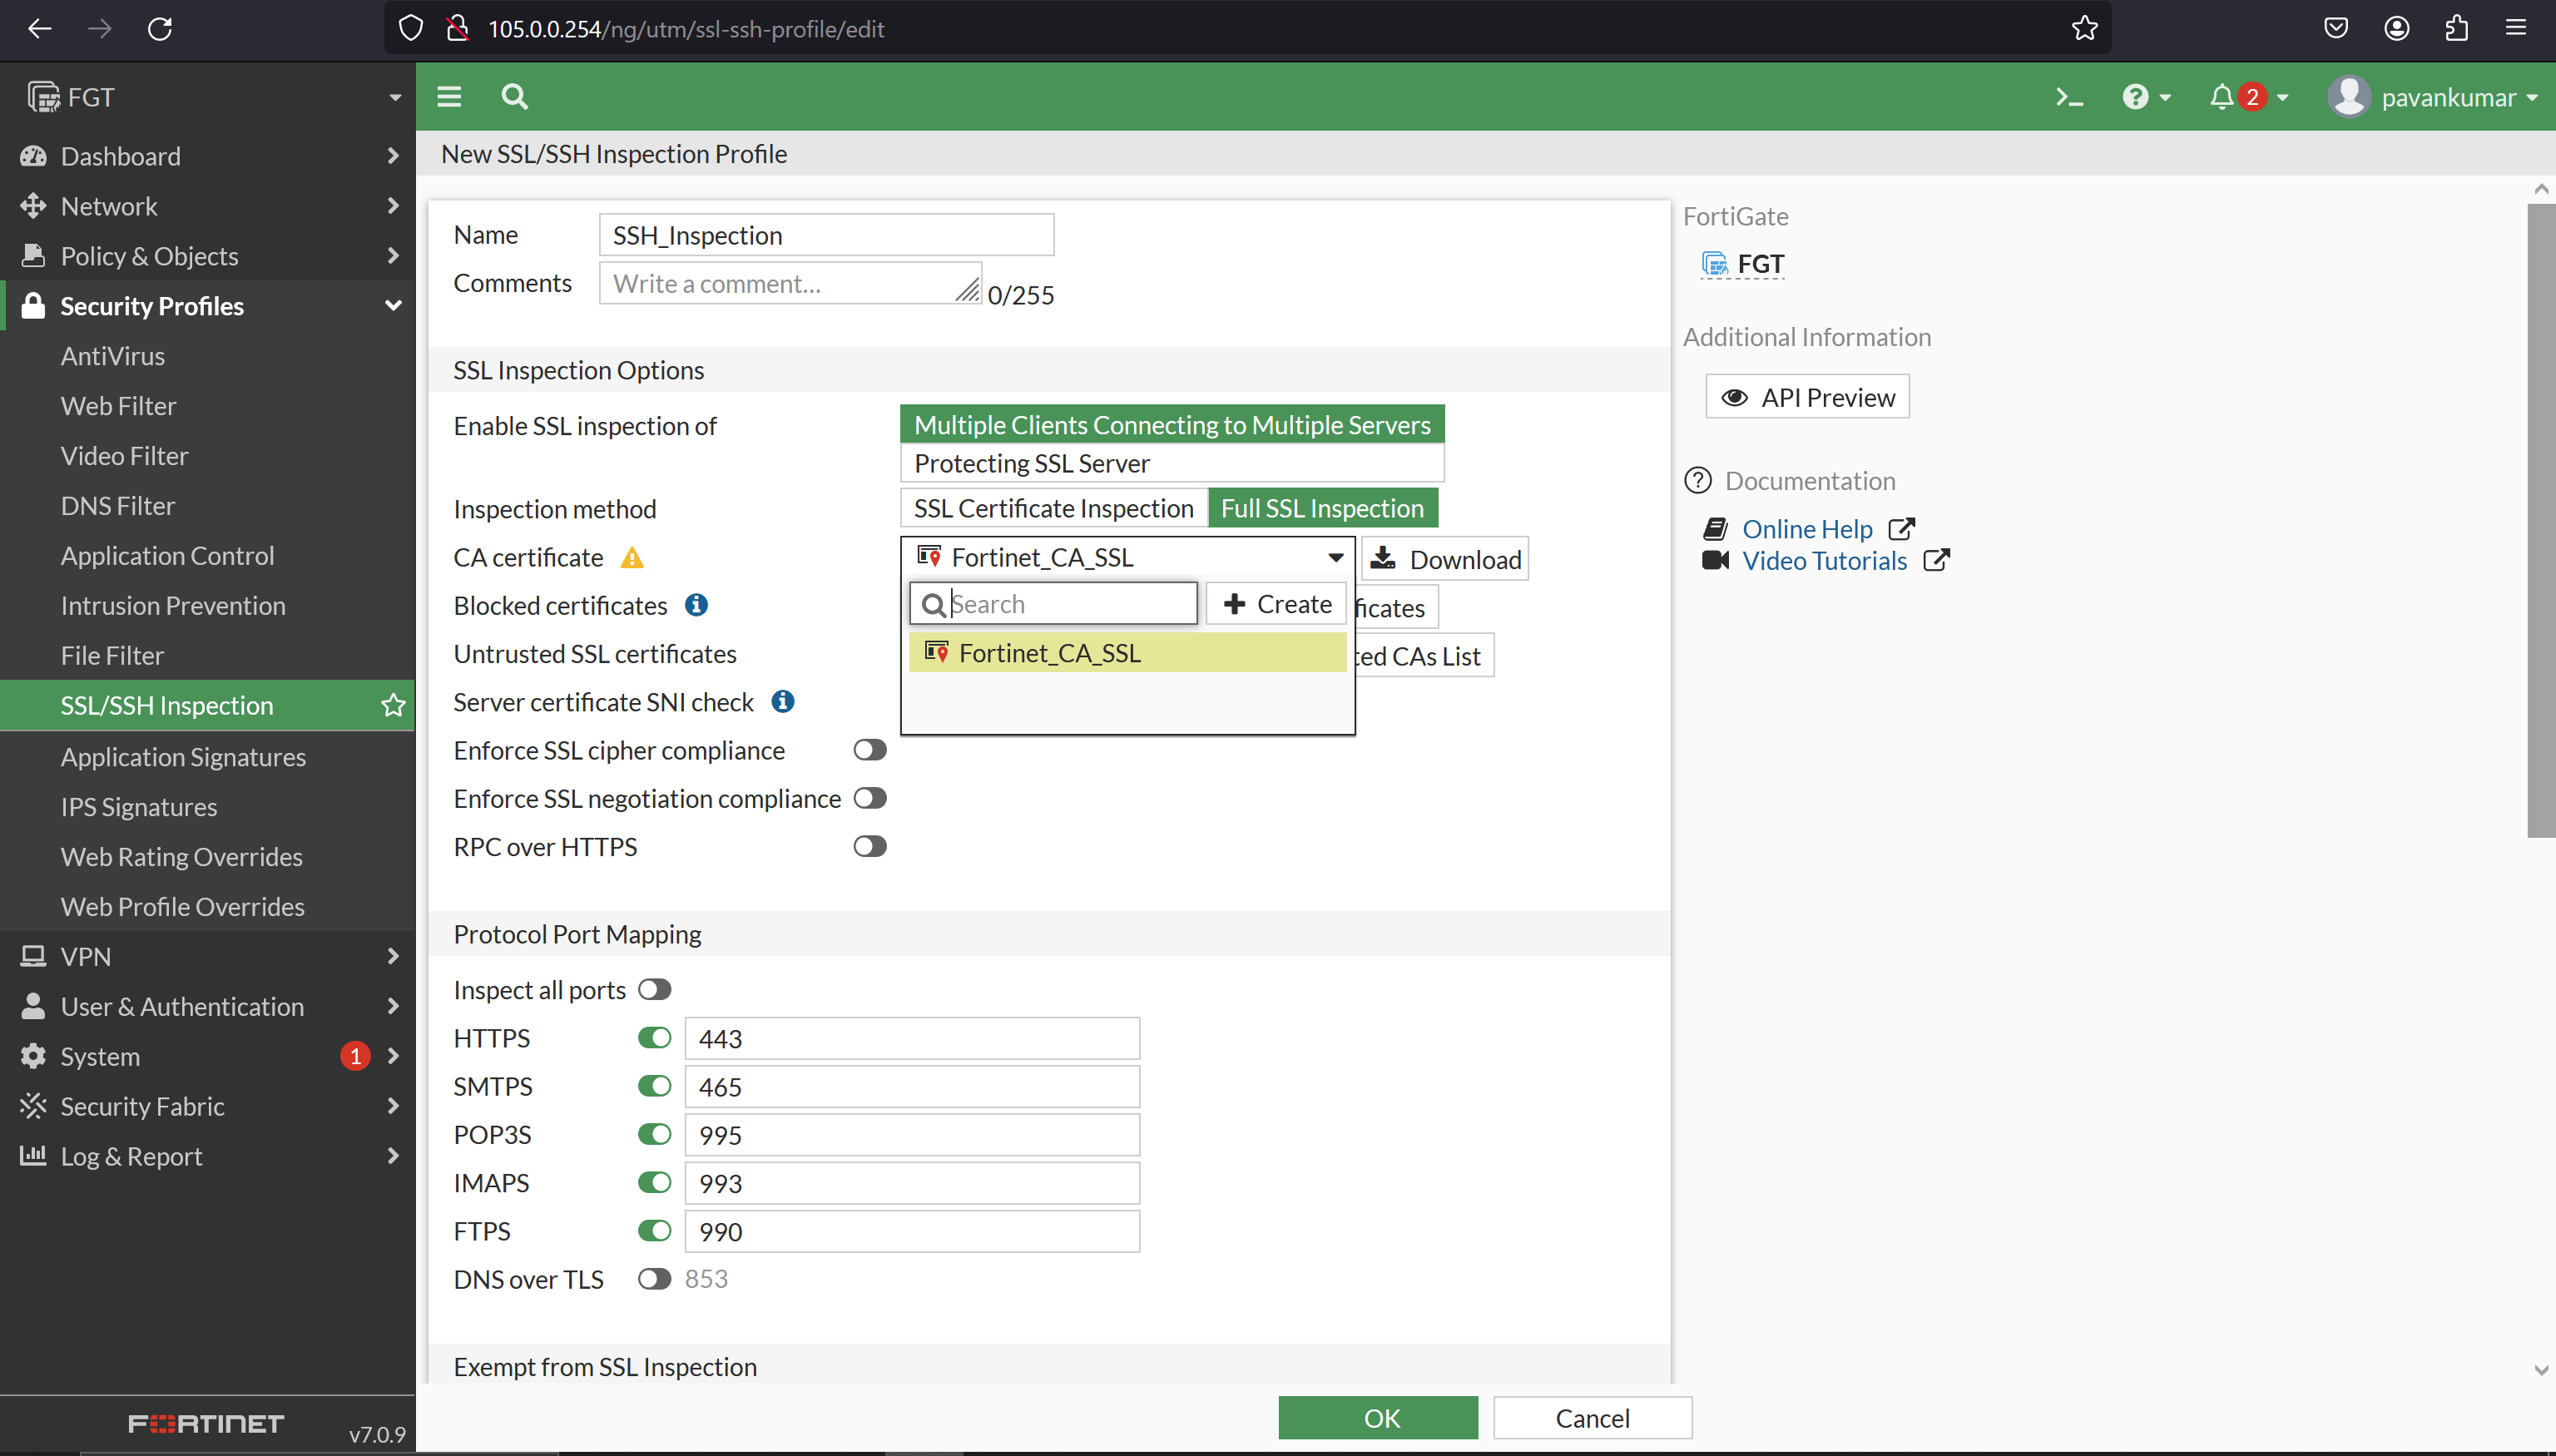Collapse the sidebar with hamburger icon

click(x=449, y=96)
